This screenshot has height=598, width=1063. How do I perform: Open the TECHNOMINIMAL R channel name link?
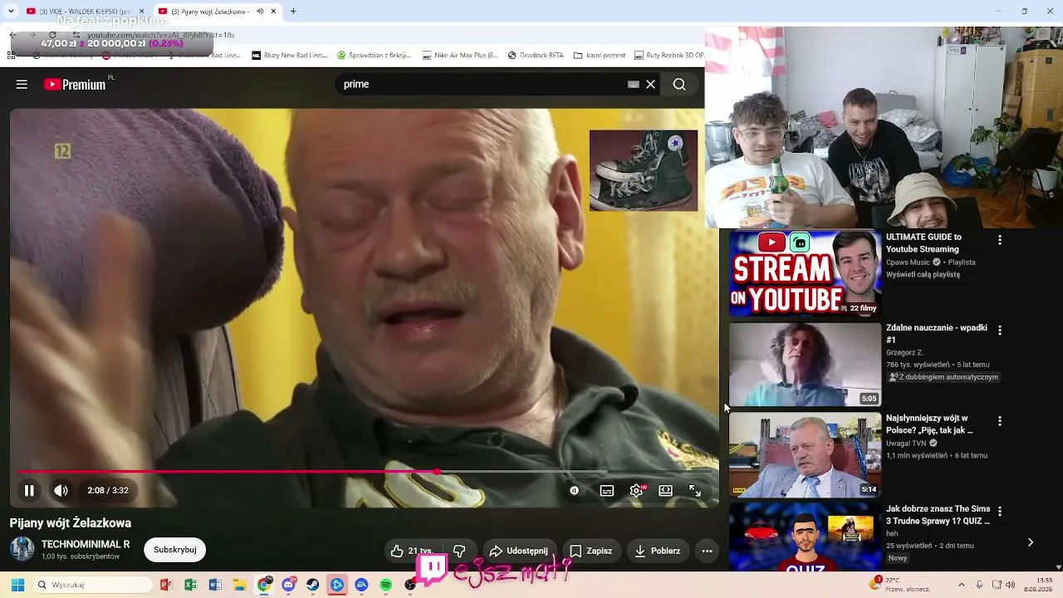86,544
